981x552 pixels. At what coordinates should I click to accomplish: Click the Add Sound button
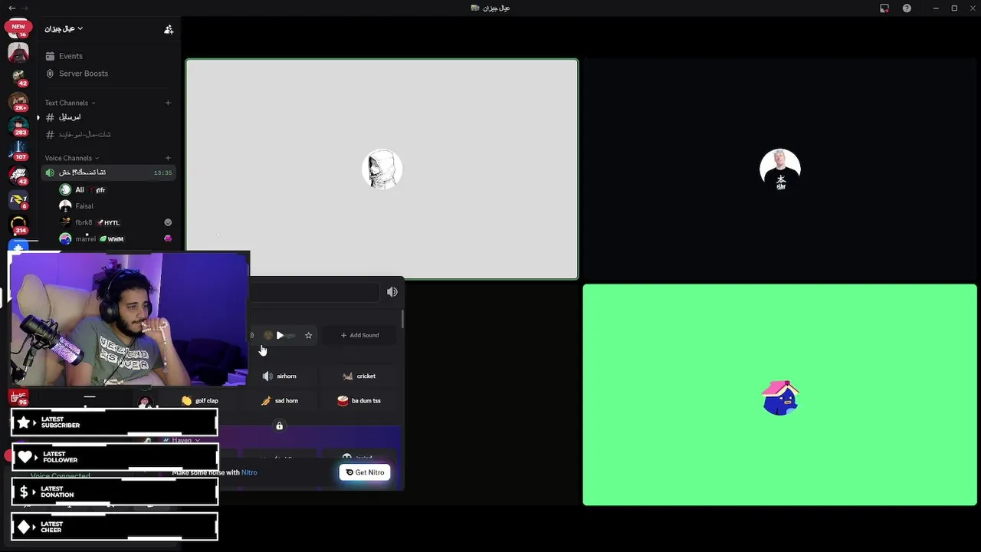click(359, 335)
